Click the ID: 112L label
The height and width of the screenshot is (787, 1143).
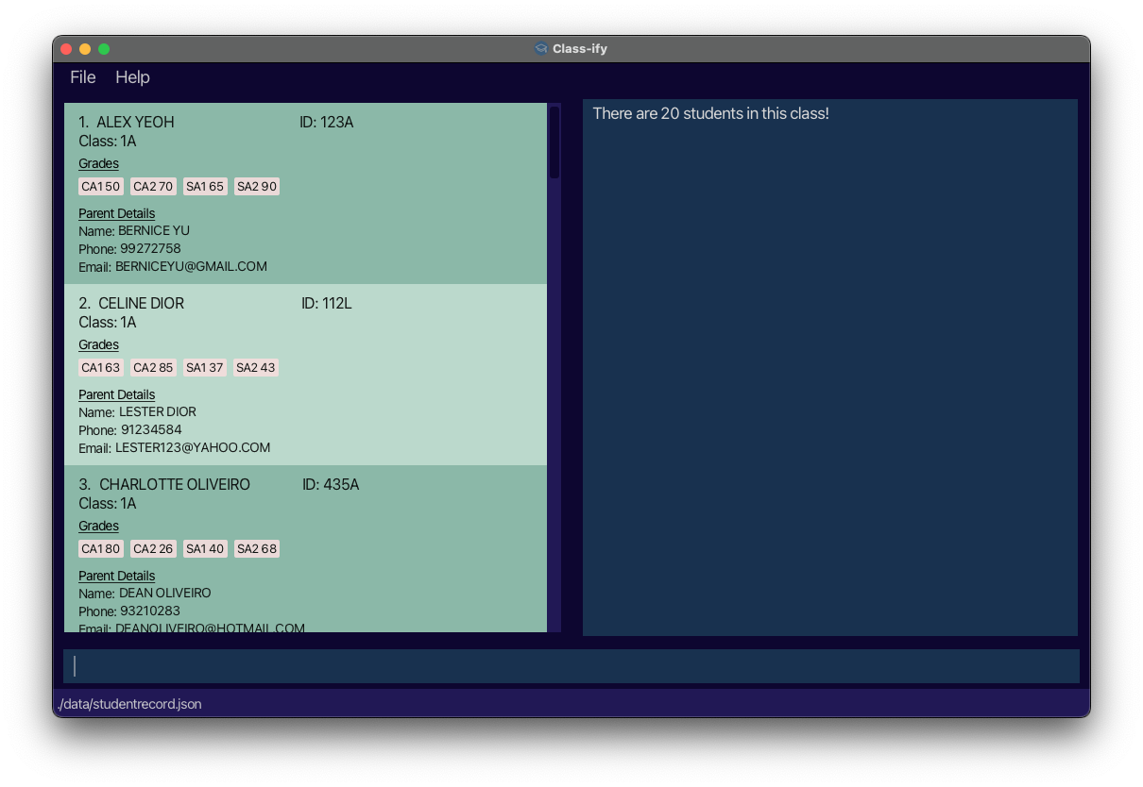tap(327, 304)
